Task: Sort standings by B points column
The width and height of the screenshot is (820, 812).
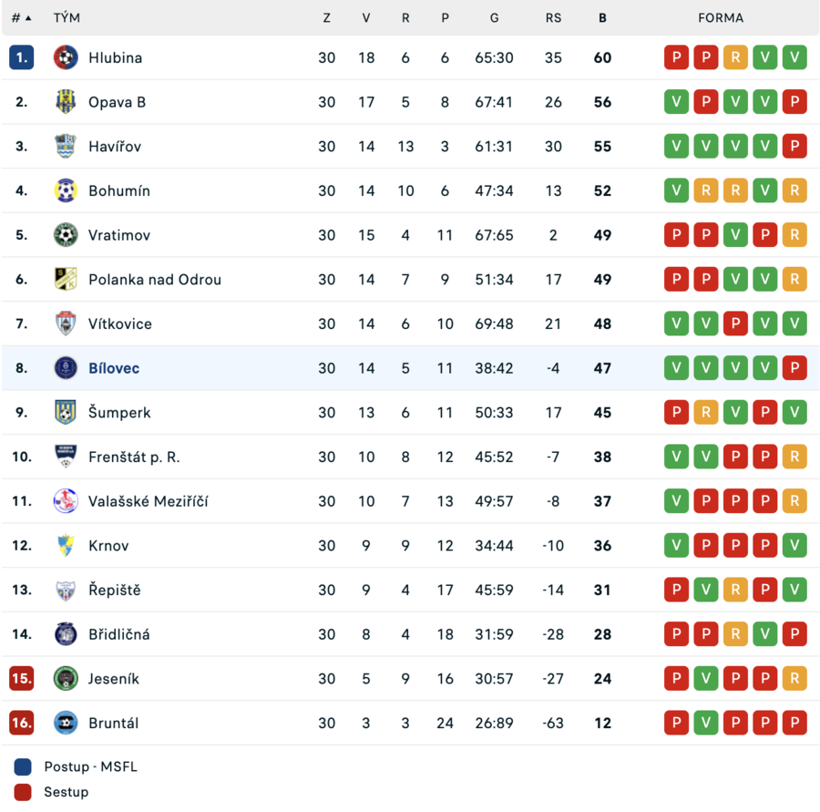Action: tap(602, 18)
